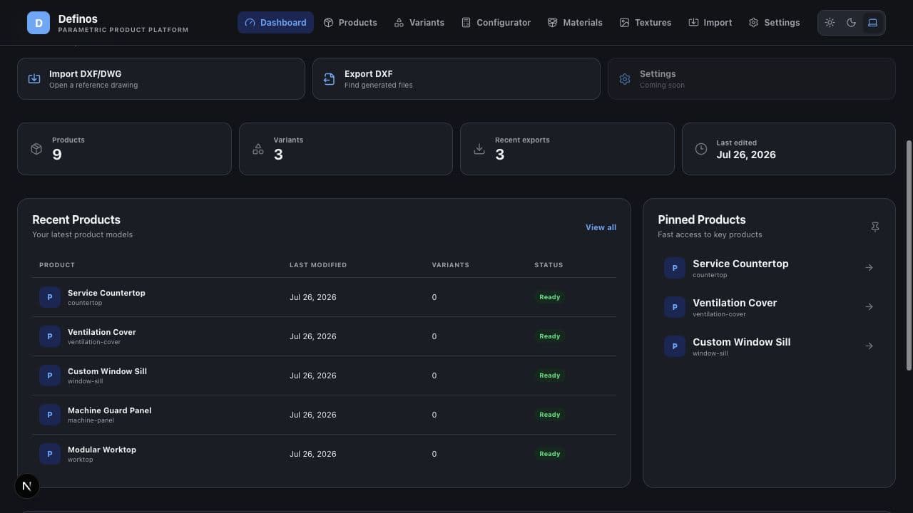Click Ready status of Machine Guard Panel
The width and height of the screenshot is (913, 513).
(549, 415)
